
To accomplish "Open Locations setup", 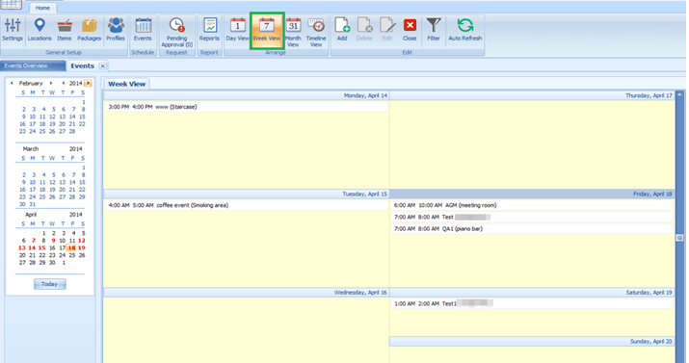I will tap(40, 30).
